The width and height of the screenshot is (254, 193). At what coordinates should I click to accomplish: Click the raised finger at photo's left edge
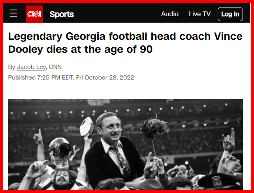click(x=39, y=137)
